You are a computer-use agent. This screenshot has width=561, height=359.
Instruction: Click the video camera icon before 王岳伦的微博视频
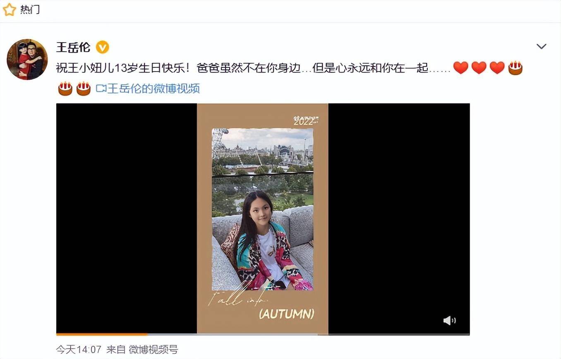coord(101,89)
